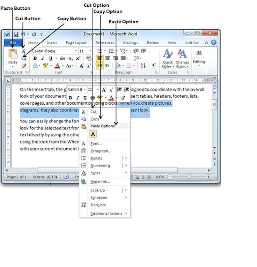Click the 100% zoom level button

[x=159, y=177]
